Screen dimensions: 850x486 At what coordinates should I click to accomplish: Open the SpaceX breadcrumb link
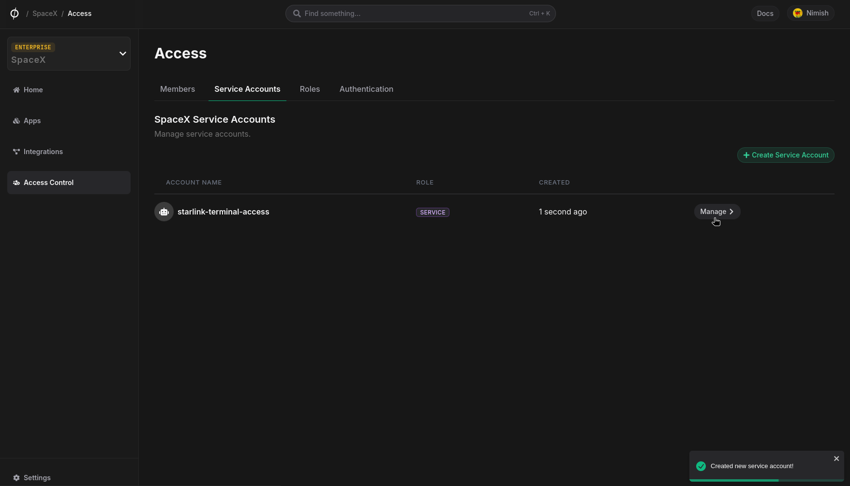(x=45, y=14)
